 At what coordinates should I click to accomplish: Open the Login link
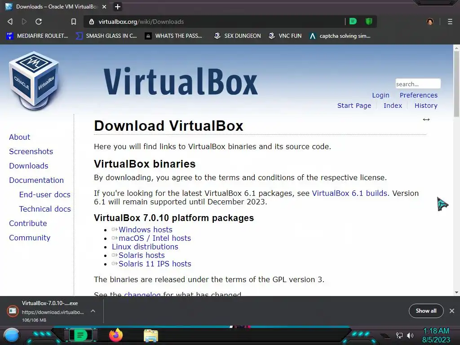(x=380, y=95)
